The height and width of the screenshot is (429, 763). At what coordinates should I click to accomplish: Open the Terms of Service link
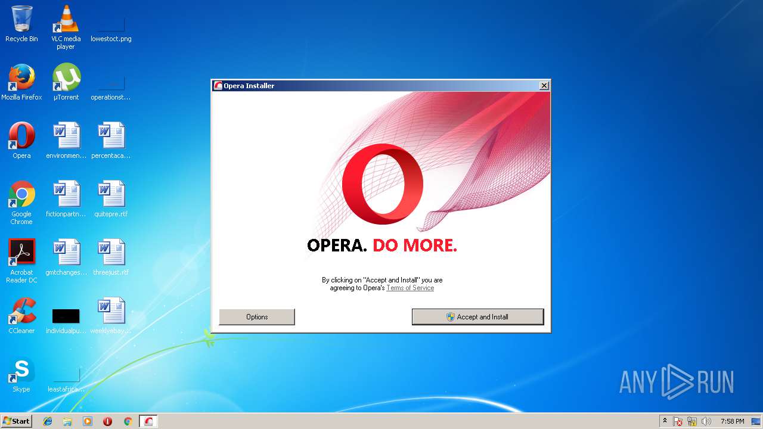click(x=410, y=288)
